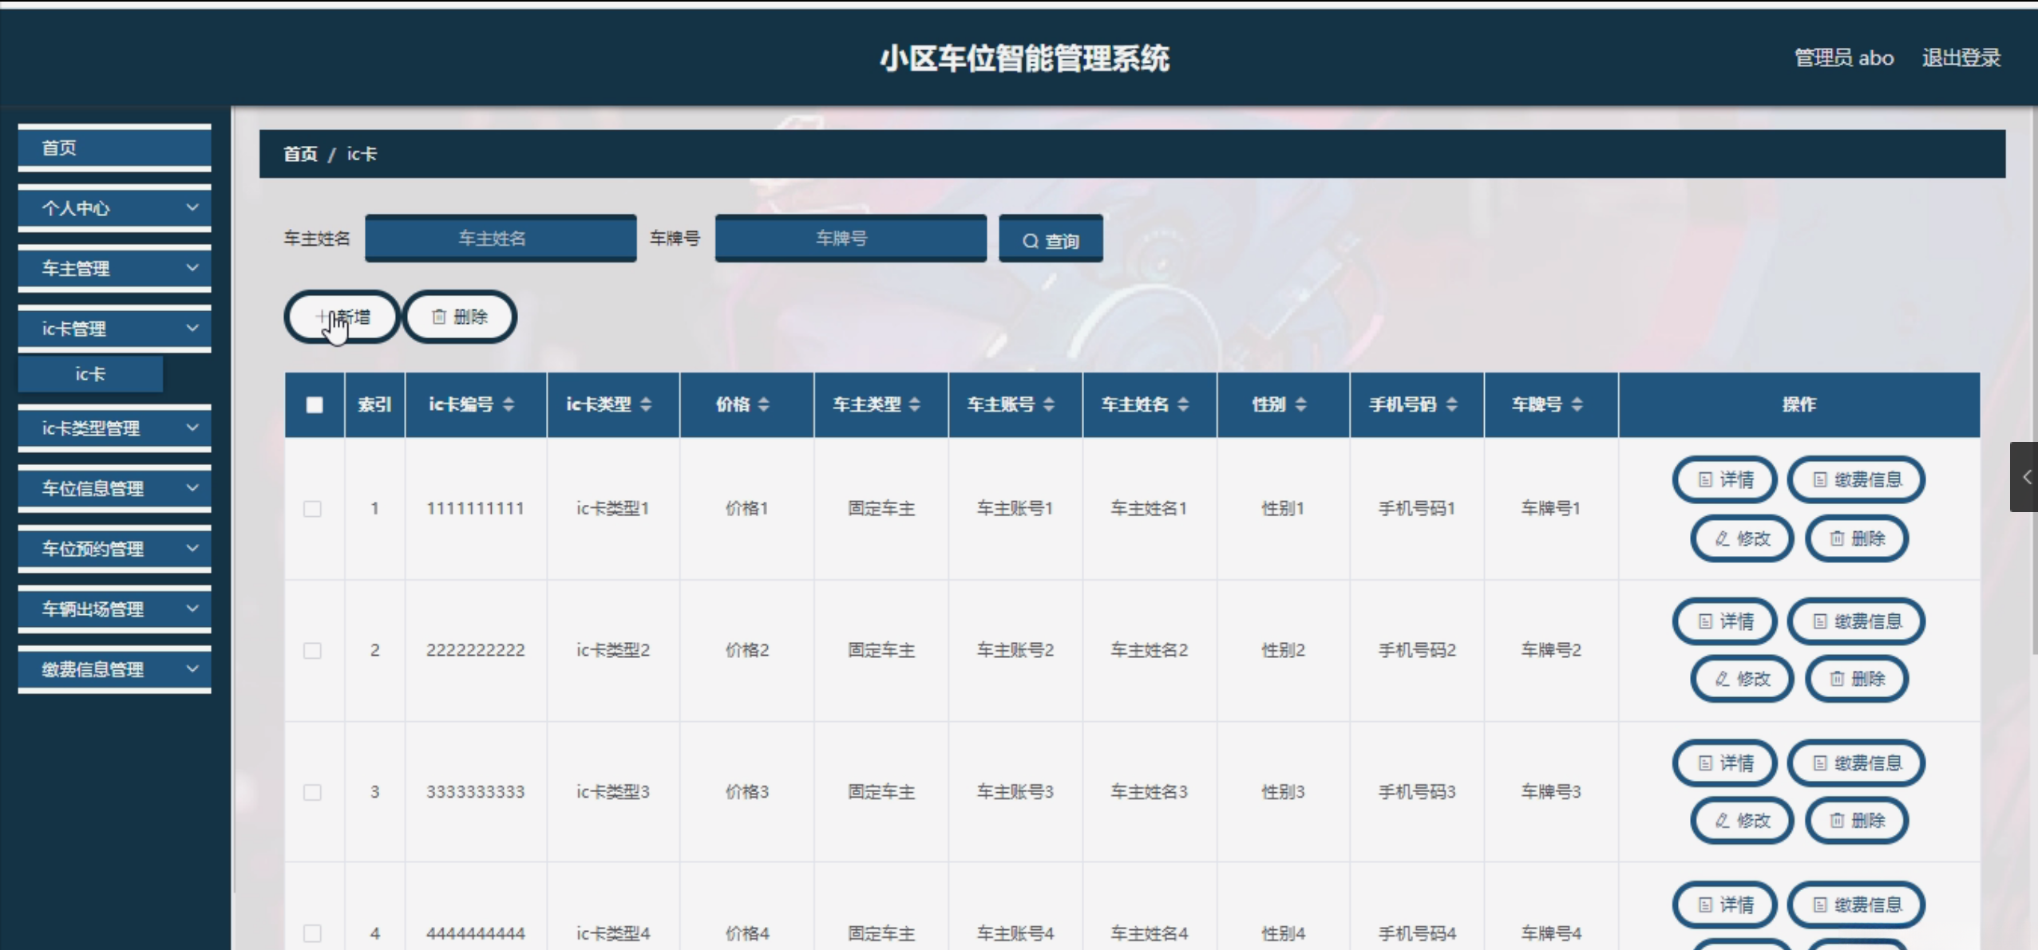Open the 首页 sidebar item
The height and width of the screenshot is (950, 2038).
coord(114,148)
